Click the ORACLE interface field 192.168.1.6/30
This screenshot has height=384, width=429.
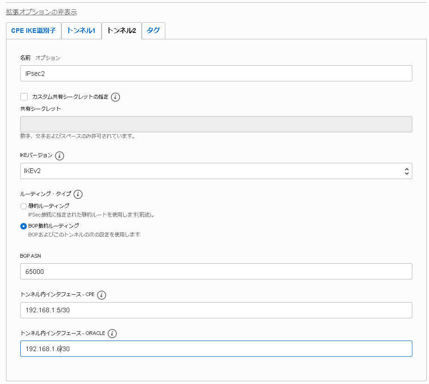pos(216,349)
